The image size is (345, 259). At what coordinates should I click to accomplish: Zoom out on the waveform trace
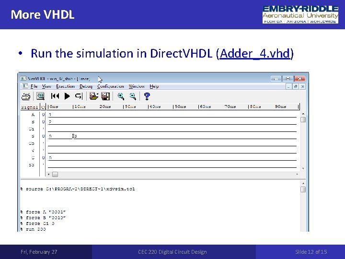click(133, 96)
